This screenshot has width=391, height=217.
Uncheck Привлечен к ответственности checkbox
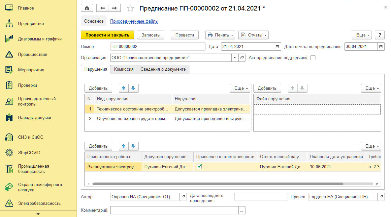[199, 167]
